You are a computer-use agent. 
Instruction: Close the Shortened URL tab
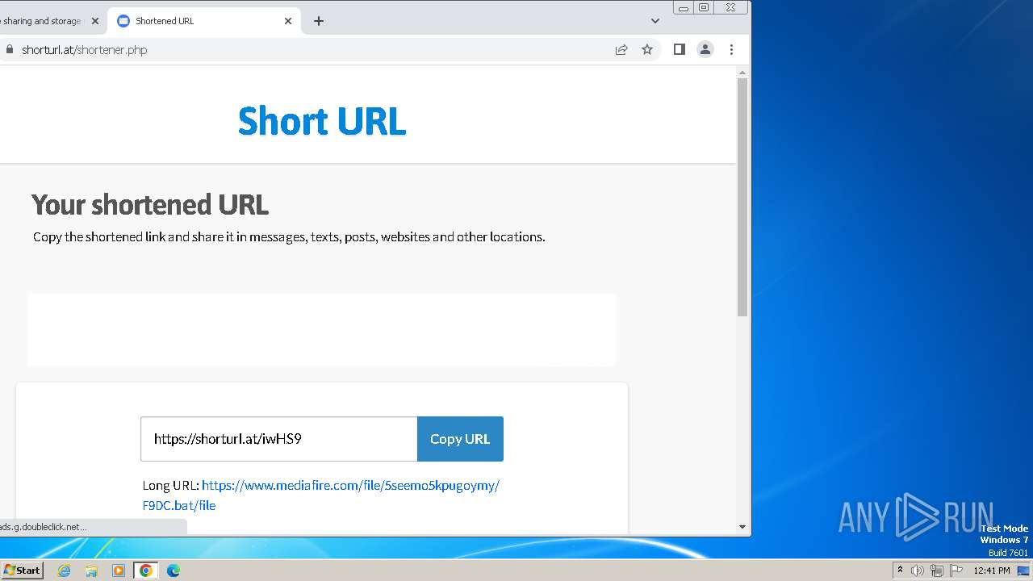pyautogui.click(x=288, y=21)
